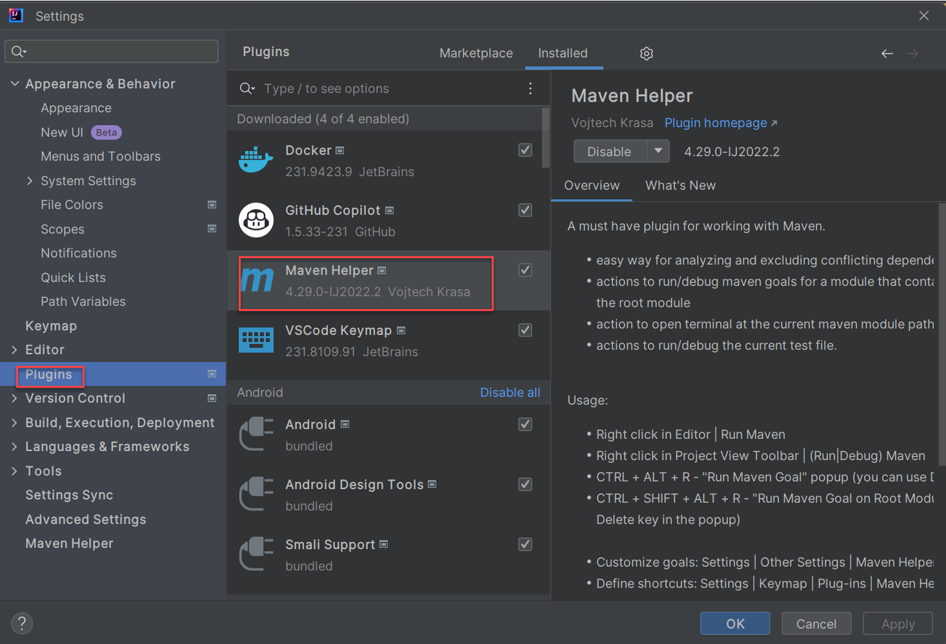This screenshot has height=644, width=946.
Task: Click the magnifier icon in settings search
Action: coord(18,52)
